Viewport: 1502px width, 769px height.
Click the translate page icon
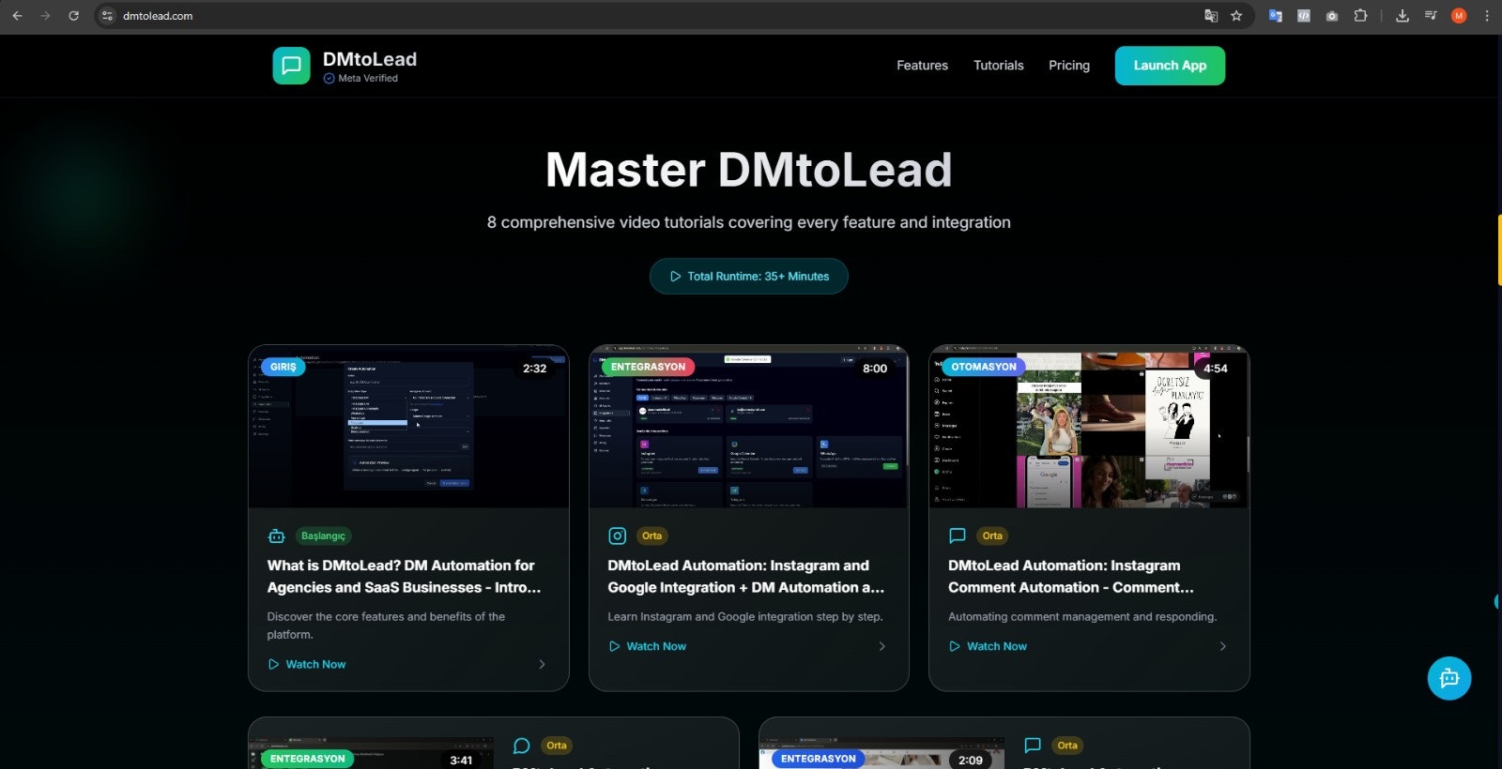click(x=1211, y=16)
